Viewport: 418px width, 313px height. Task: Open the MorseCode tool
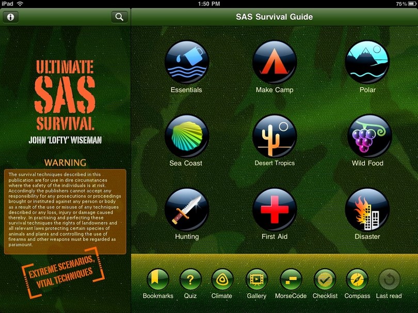tap(291, 281)
